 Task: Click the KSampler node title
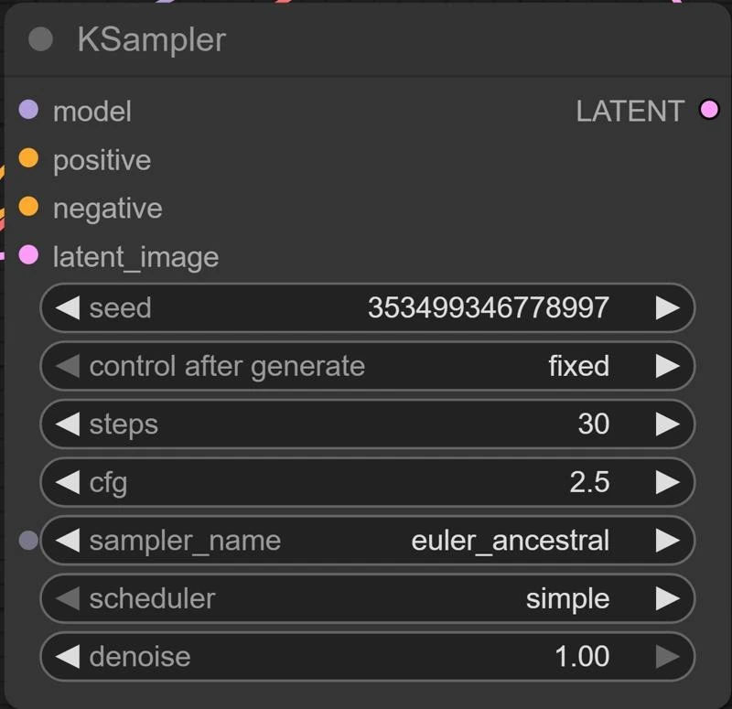click(151, 39)
